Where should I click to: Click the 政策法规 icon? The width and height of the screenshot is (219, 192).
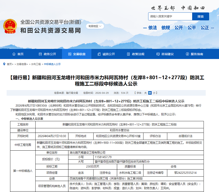click(128, 54)
